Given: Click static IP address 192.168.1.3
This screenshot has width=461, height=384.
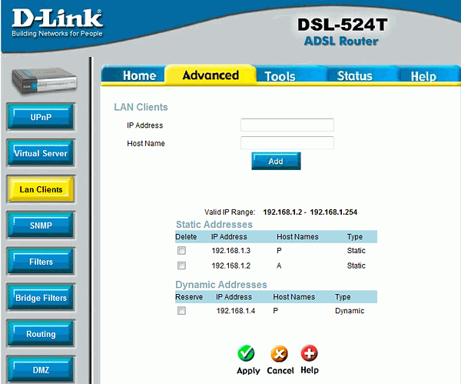Looking at the screenshot, I should tap(230, 251).
